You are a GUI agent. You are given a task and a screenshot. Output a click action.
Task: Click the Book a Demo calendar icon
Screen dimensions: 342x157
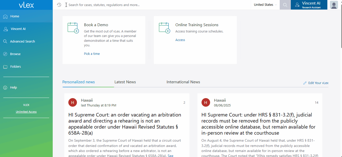tap(73, 28)
